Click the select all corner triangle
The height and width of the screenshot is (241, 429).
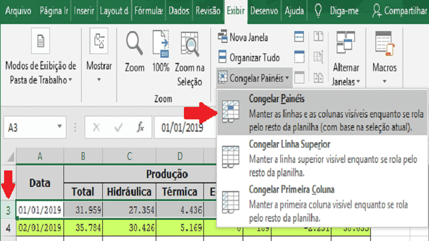(10, 157)
